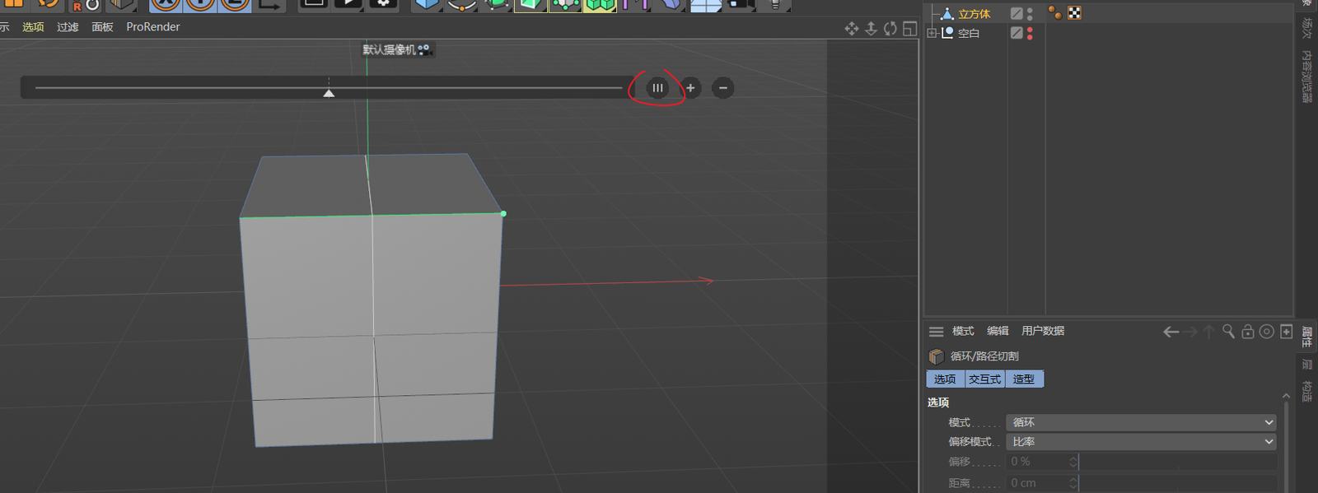Screen dimensions: 1318x493
Task: Click the viewport rotate camera icon
Action: pyautogui.click(x=890, y=29)
